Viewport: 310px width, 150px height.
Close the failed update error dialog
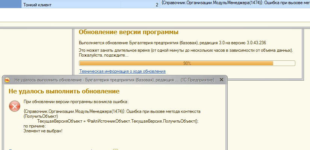pos(221,80)
